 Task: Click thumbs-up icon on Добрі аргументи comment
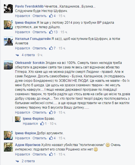coord(51,138)
